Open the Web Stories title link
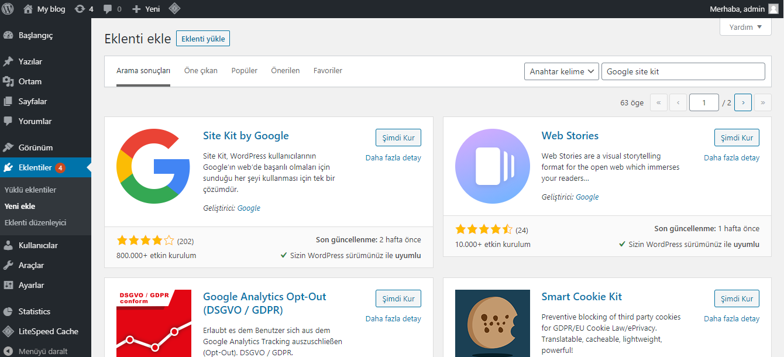Screen dimensions: 784x357 coord(570,136)
